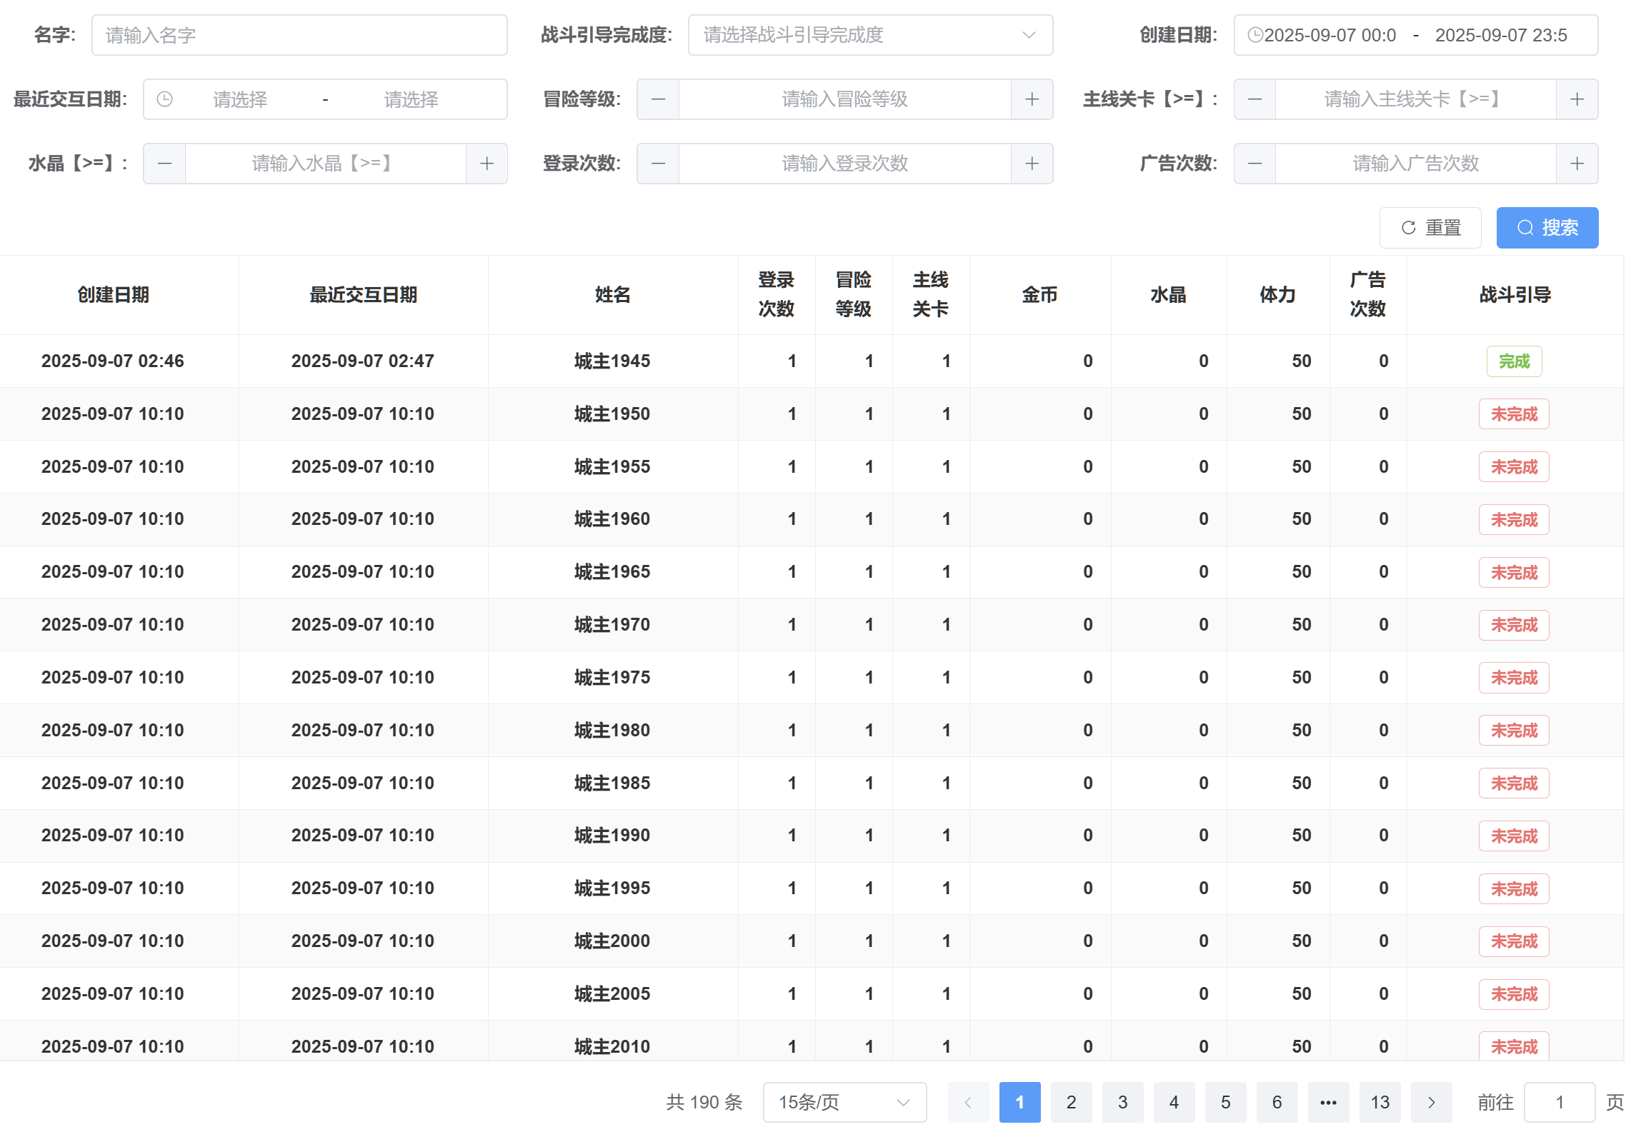
Task: Click the 创建日期 date range field
Action: coord(1415,35)
